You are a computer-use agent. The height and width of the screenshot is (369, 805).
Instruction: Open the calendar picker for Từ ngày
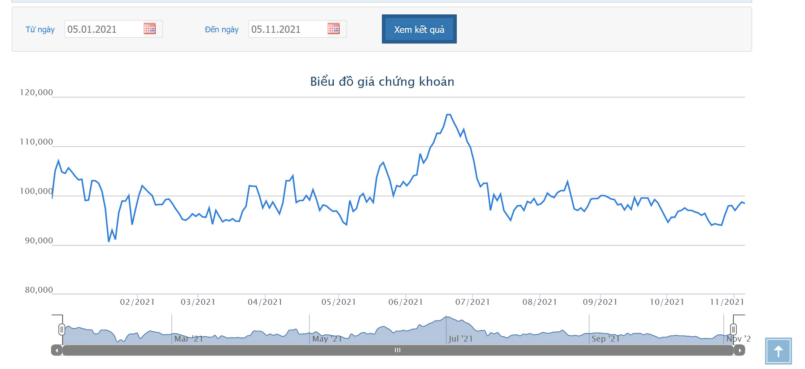(149, 29)
